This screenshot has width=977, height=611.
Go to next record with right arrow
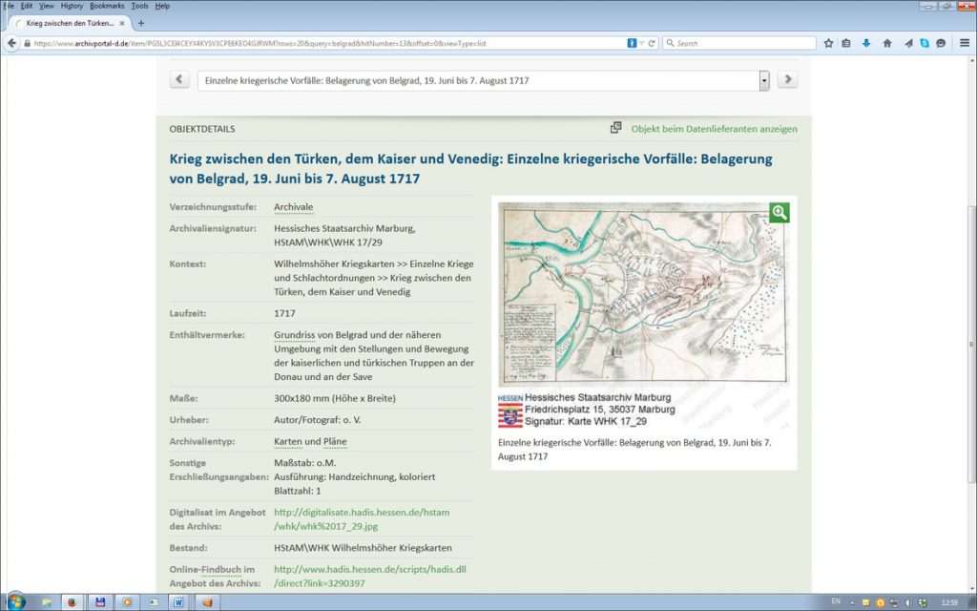coord(787,80)
